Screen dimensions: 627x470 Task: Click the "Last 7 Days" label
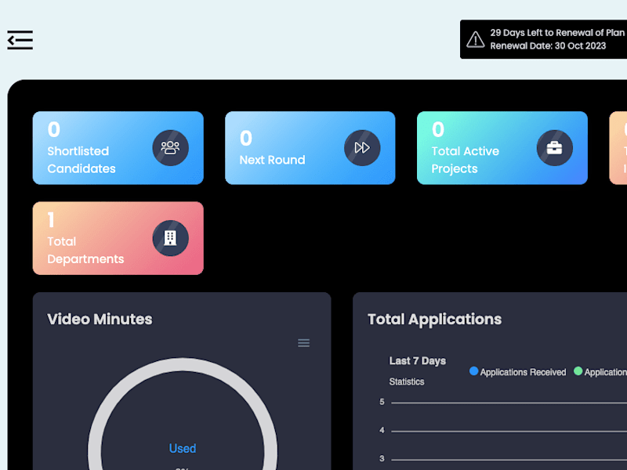(418, 361)
